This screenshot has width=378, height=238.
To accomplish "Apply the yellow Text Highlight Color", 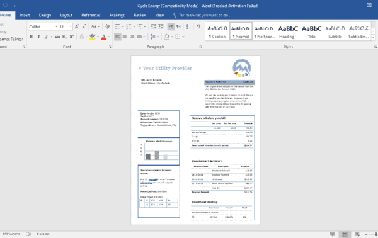I will pyautogui.click(x=92, y=37).
